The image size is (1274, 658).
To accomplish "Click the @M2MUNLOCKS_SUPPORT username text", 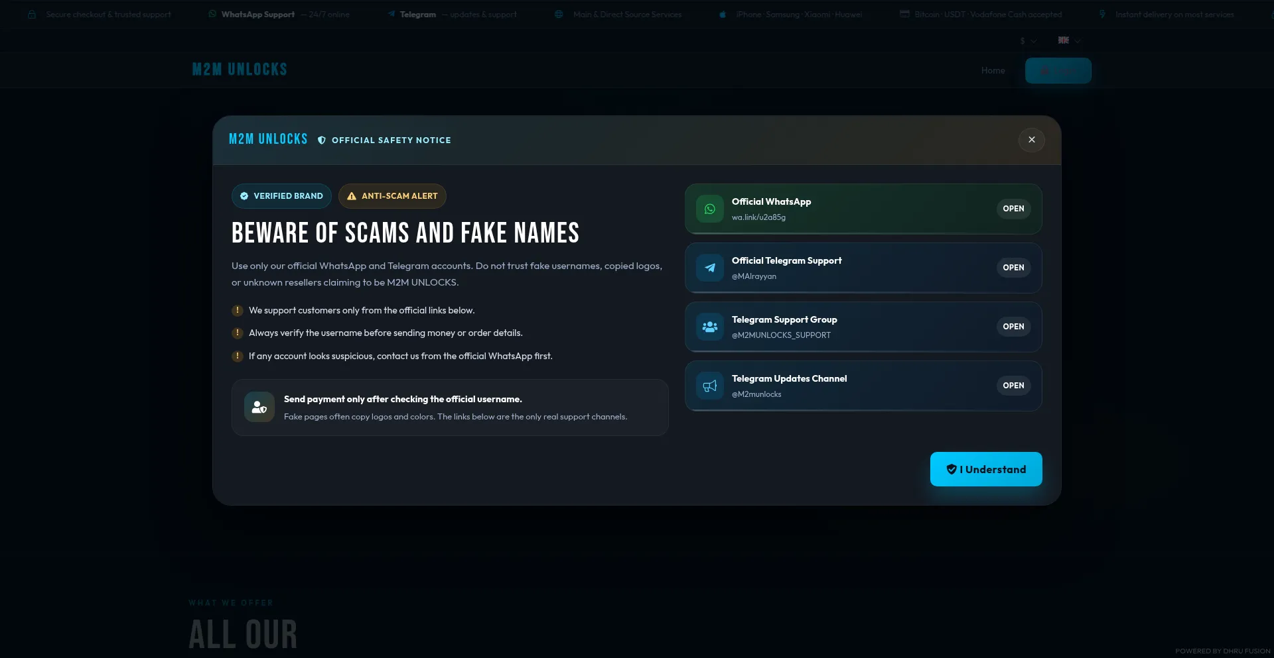I will (781, 335).
